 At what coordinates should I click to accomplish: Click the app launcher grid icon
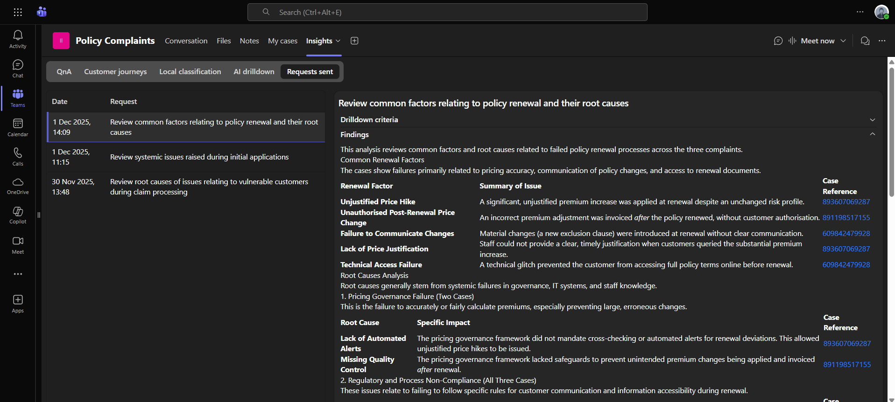[x=18, y=12]
